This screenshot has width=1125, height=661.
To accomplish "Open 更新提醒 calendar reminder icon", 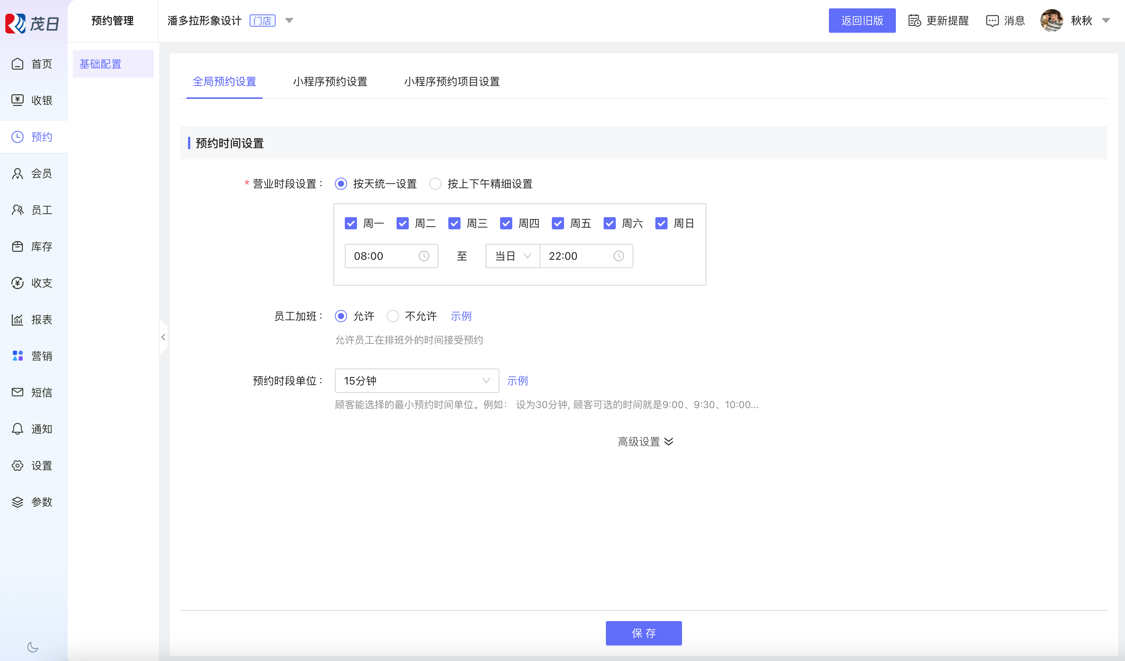I will (x=914, y=21).
